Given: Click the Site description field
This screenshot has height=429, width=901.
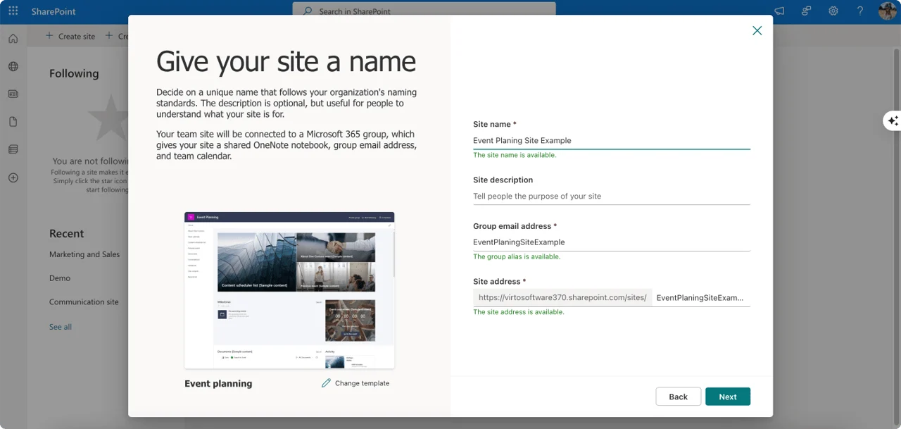Looking at the screenshot, I should (x=612, y=196).
